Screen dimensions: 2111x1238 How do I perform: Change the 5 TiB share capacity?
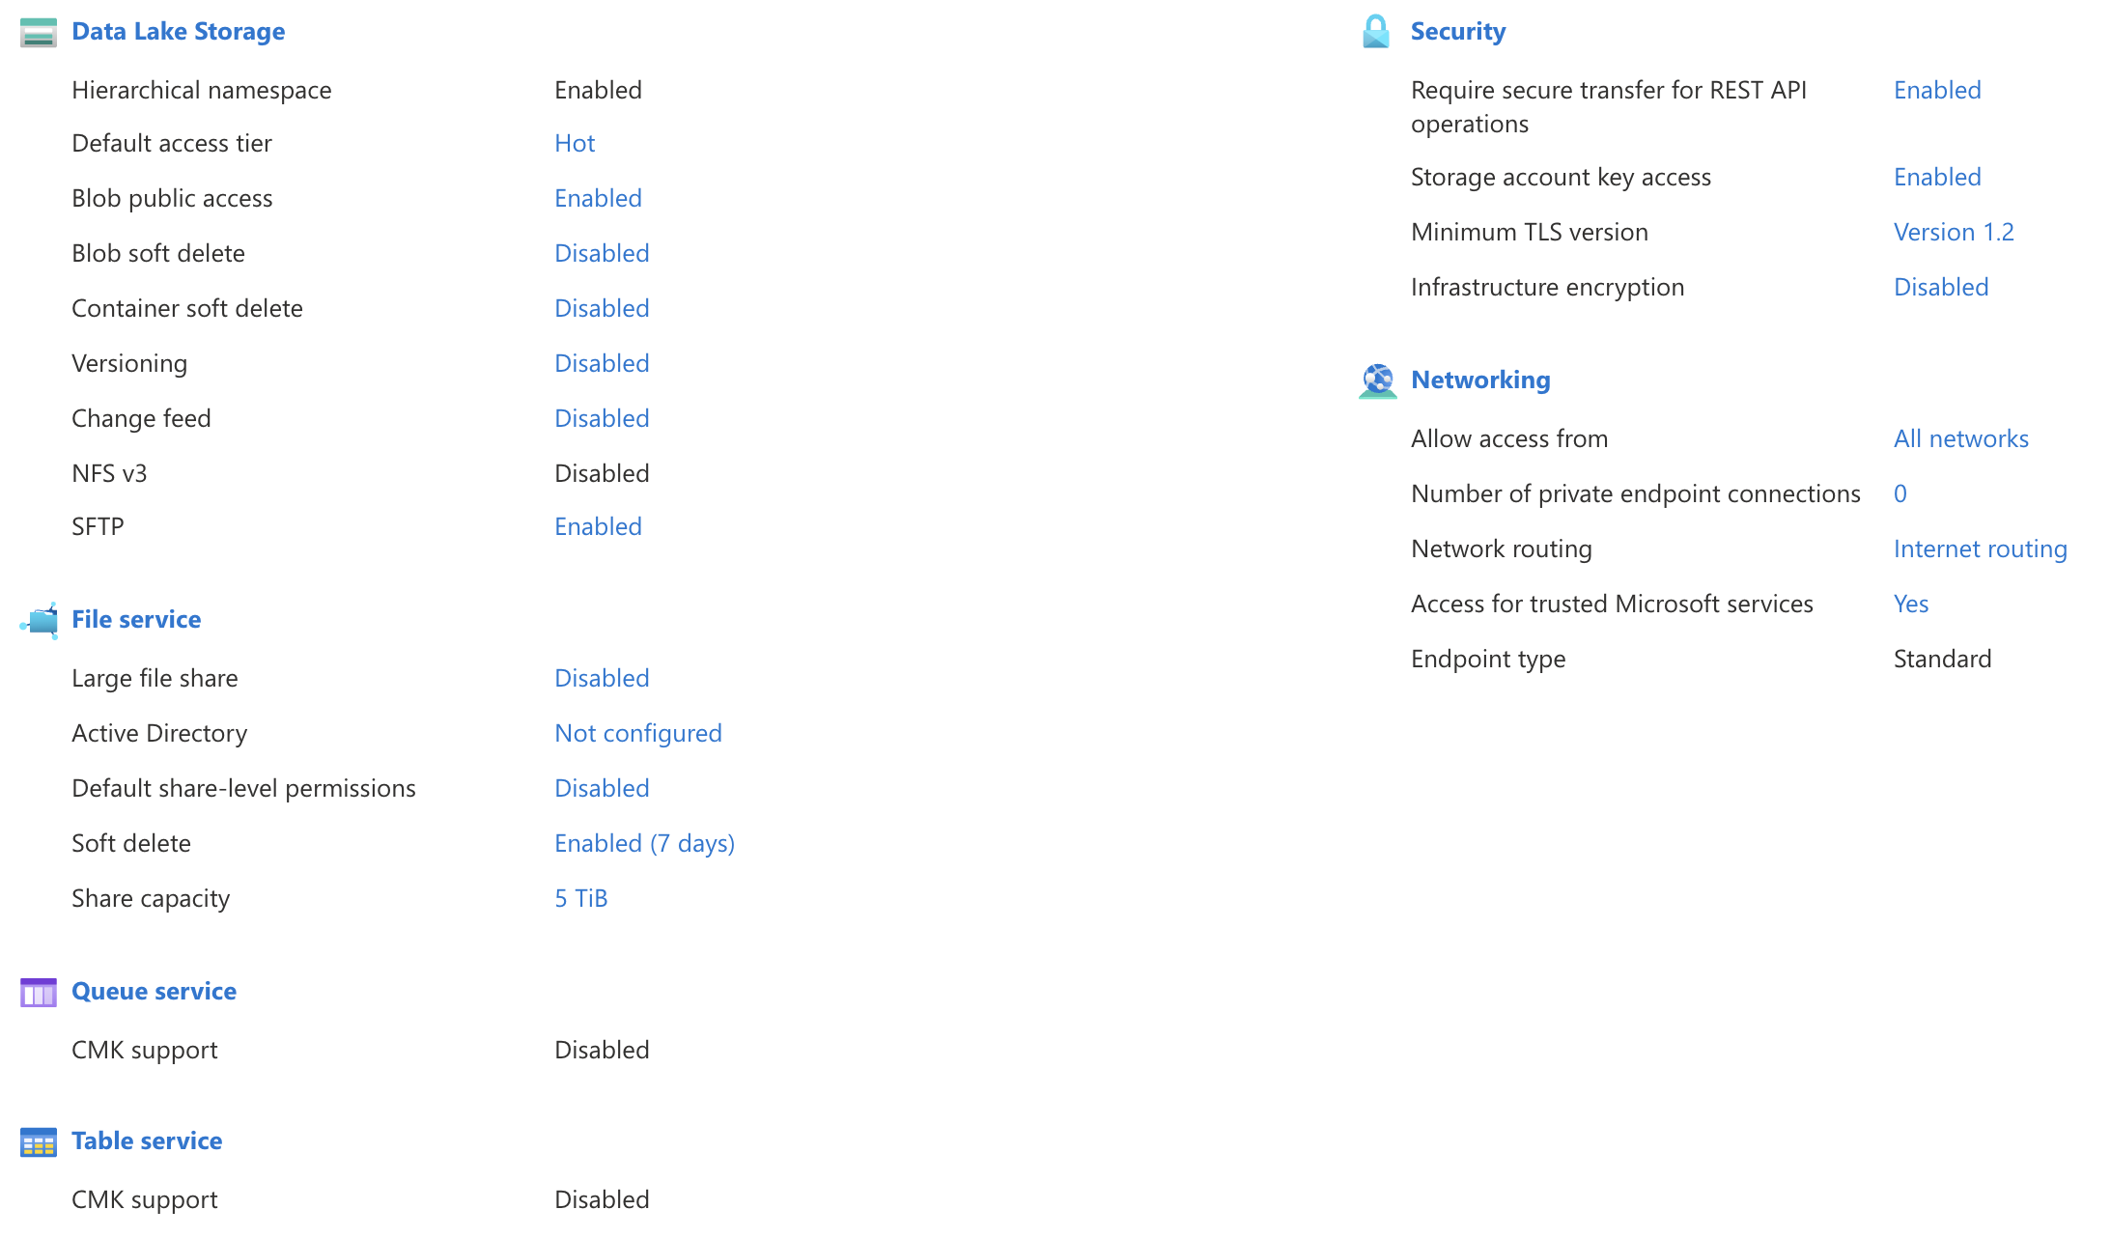[x=580, y=897]
